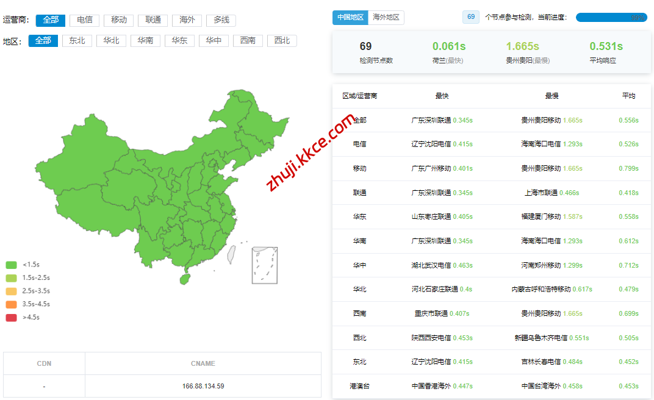Filter region by 华北

click(x=111, y=41)
